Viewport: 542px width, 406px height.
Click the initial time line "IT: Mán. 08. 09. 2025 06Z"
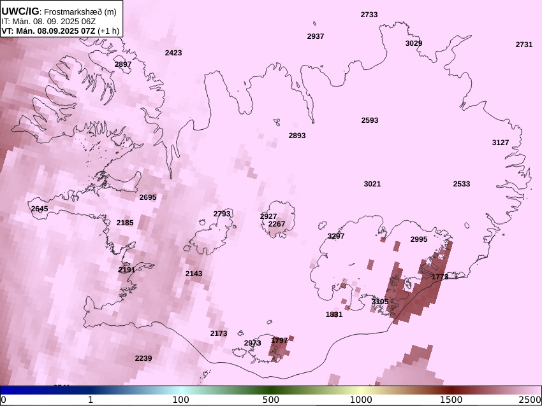(48, 22)
